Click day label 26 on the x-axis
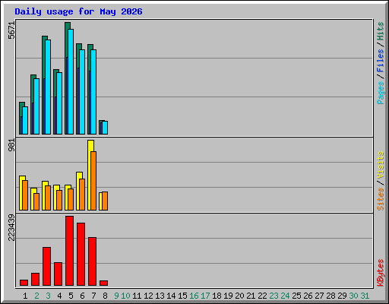The image size is (389, 304). (x=308, y=296)
